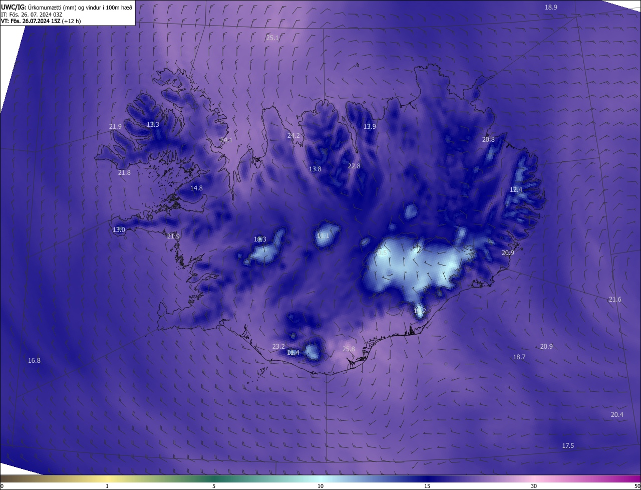This screenshot has height=490, width=641.
Task: Click the 50 tick on the color scale
Action: [637, 486]
